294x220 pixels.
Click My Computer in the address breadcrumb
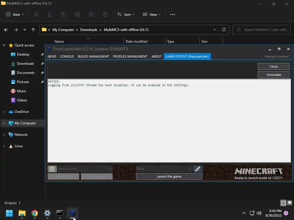(63, 30)
